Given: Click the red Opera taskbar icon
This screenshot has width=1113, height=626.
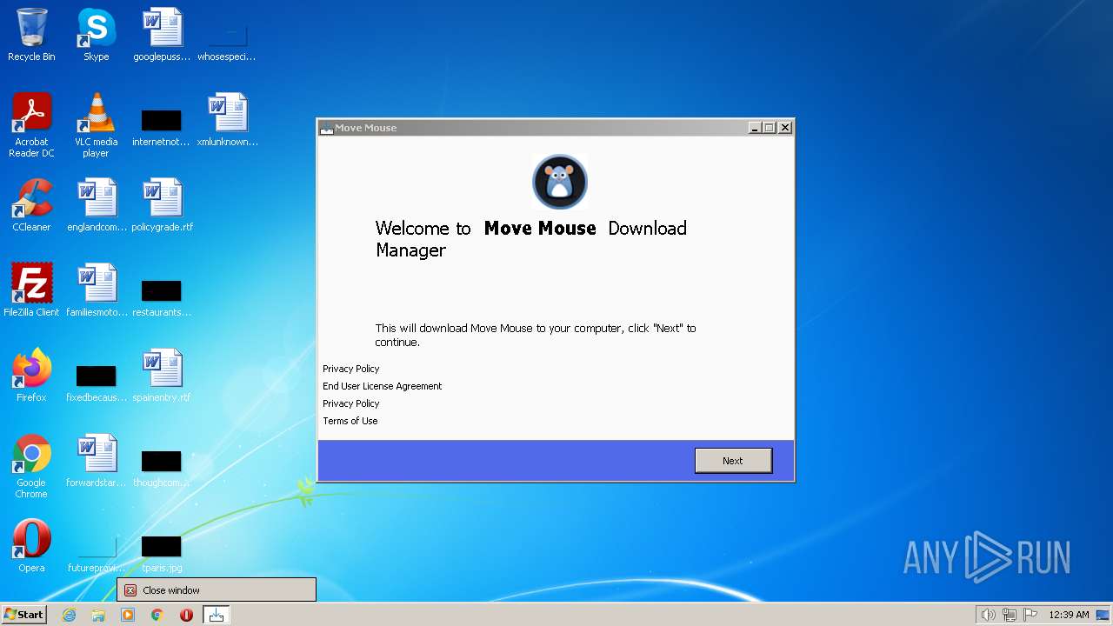Looking at the screenshot, I should [186, 615].
